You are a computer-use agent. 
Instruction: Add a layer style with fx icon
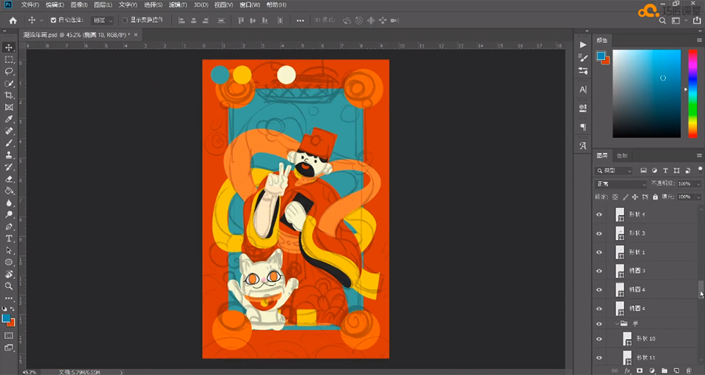(627, 371)
